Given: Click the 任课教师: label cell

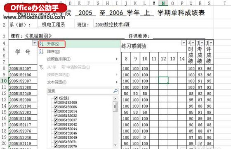Looking at the screenshot, I should (139, 36).
